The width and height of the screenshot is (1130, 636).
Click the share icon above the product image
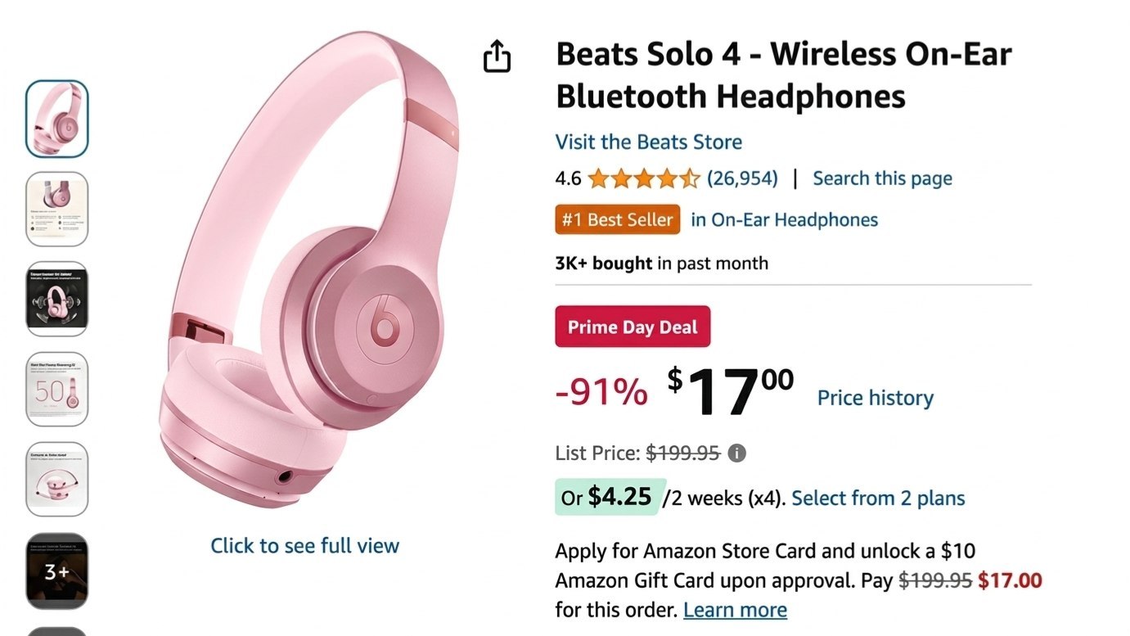[x=497, y=56]
